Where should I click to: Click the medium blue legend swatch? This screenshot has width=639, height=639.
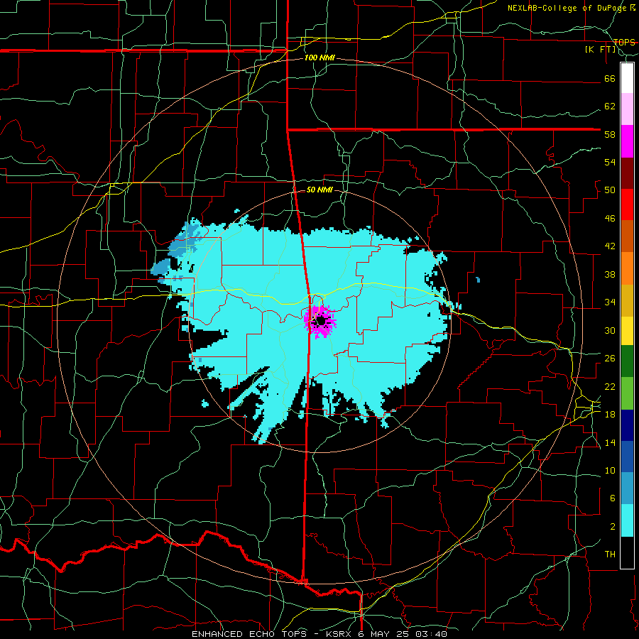(627, 457)
